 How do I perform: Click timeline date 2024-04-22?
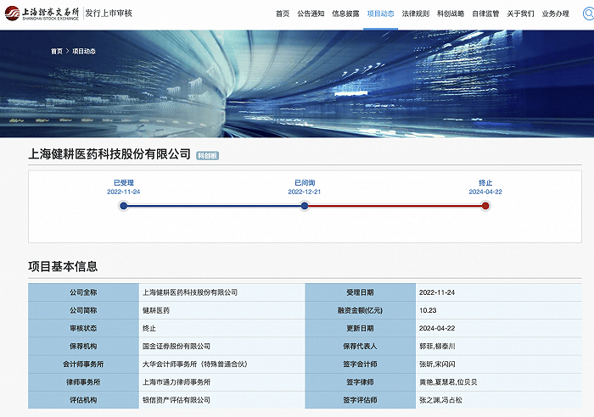485,192
